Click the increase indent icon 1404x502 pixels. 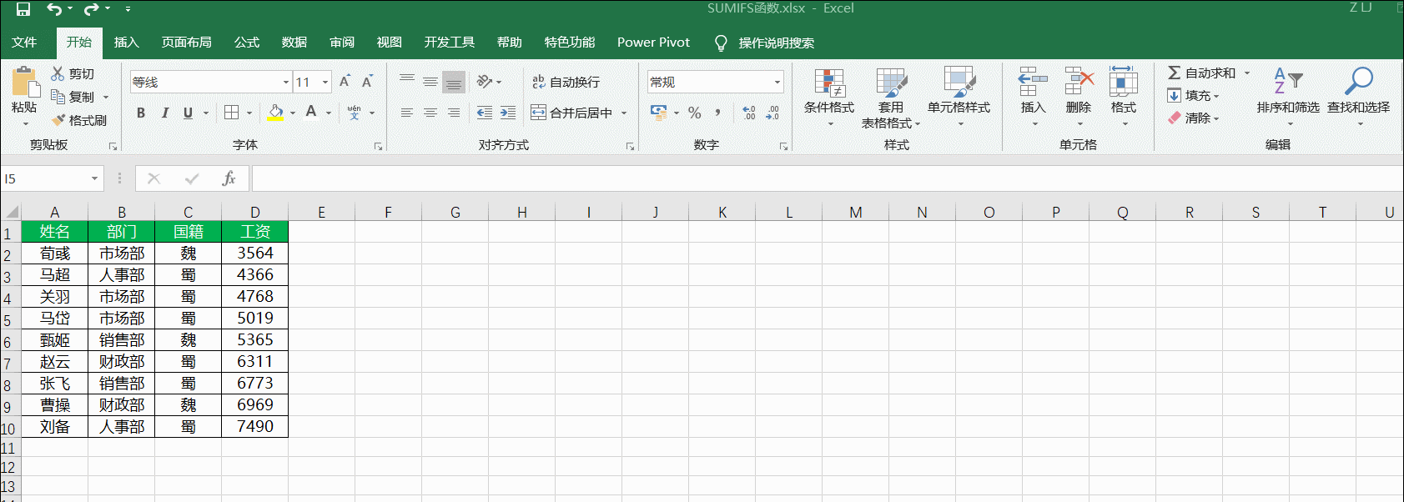point(508,113)
